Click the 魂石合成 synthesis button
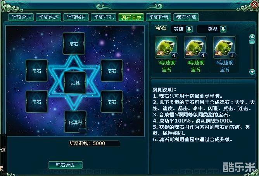The image size is (259, 176). point(66,165)
